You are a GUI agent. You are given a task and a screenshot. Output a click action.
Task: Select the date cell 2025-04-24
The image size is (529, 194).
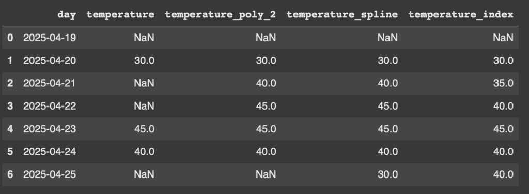(x=50, y=152)
